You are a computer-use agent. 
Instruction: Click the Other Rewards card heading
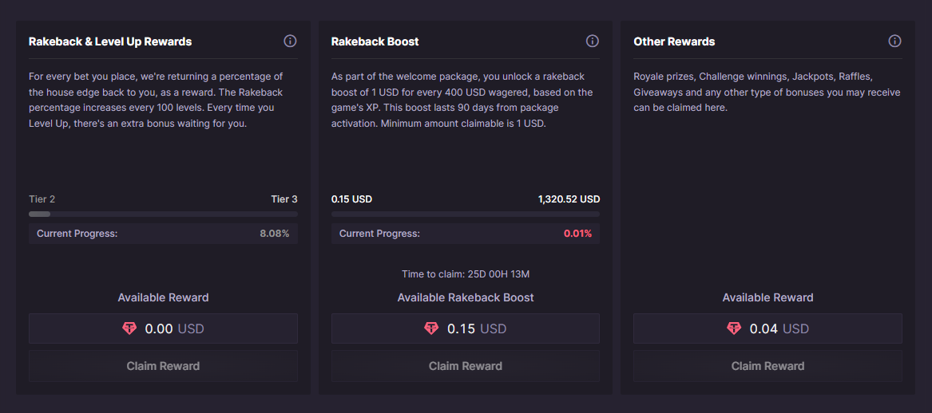point(674,41)
